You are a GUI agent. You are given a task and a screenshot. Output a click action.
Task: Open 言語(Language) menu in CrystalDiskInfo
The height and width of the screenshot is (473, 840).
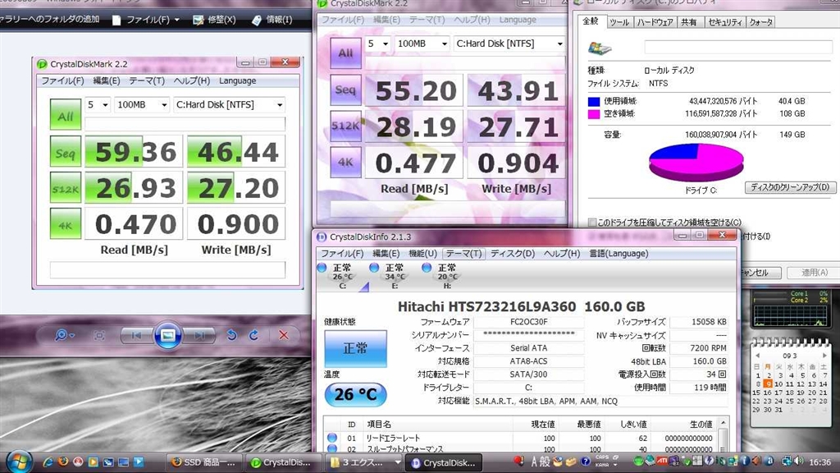pos(619,254)
